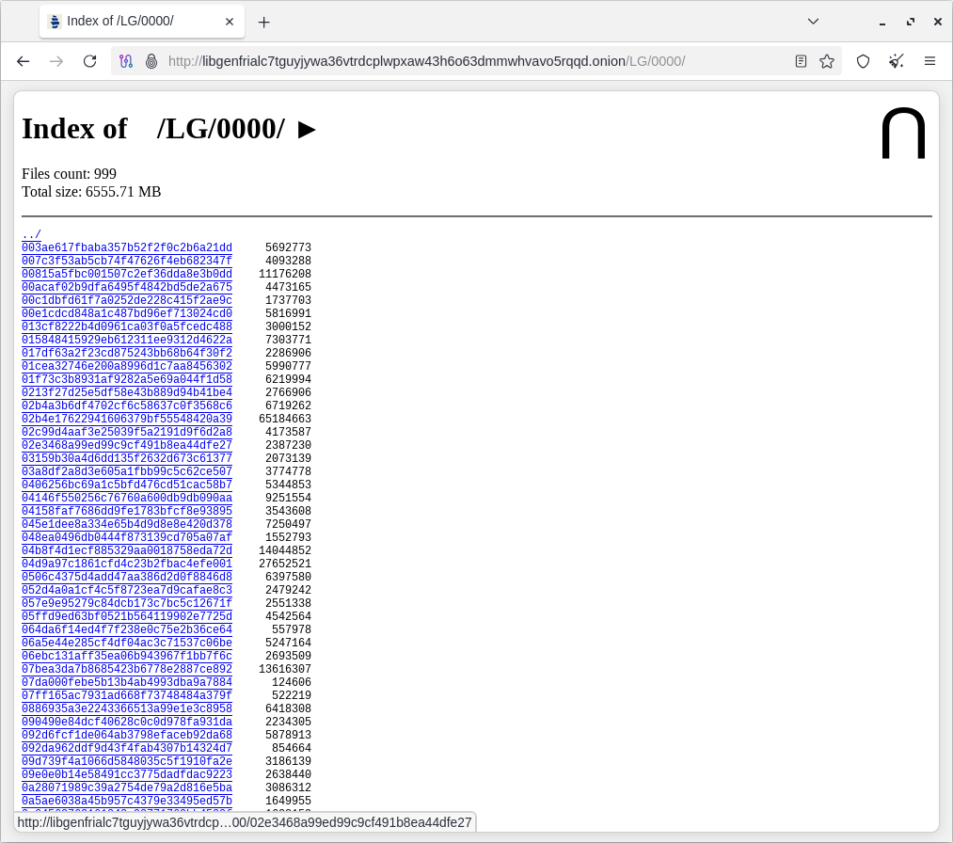The height and width of the screenshot is (843, 953).
Task: Open the parent directory ../ link
Action: click(x=31, y=234)
